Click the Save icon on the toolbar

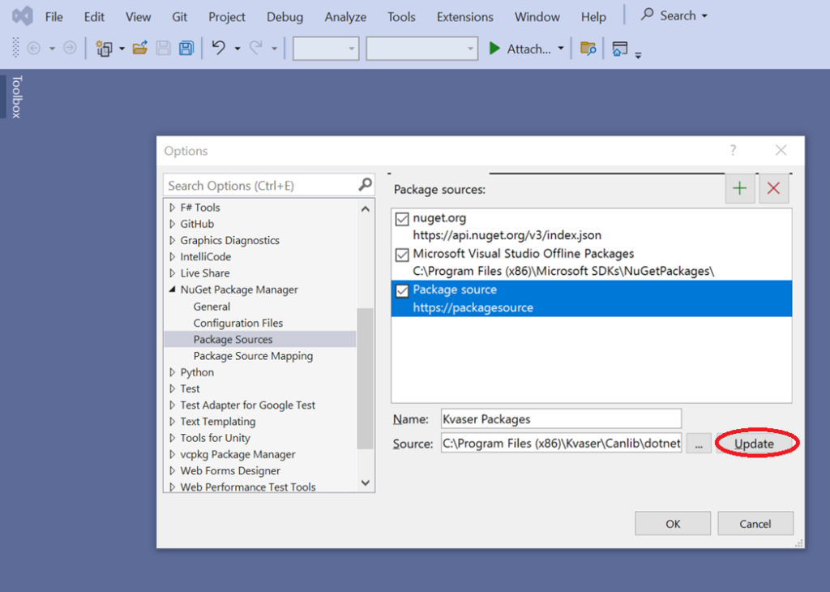pyautogui.click(x=163, y=48)
